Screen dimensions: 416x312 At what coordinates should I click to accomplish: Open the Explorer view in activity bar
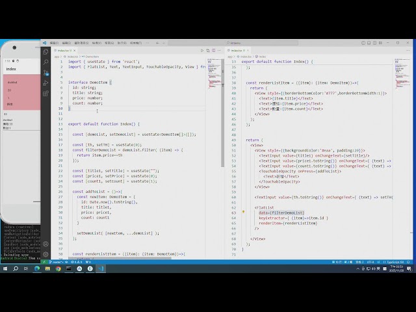tap(45, 51)
